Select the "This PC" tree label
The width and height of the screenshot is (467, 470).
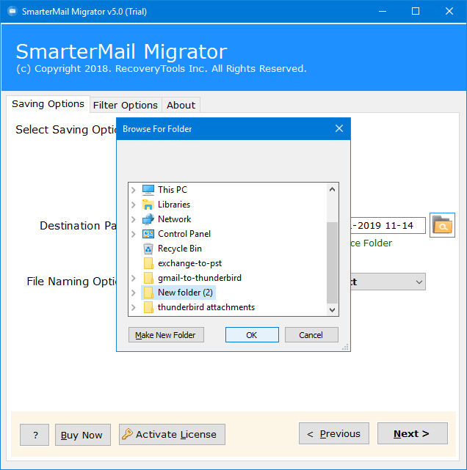[x=173, y=190]
